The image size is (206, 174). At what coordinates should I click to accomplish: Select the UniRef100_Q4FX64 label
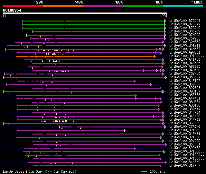point(185,113)
